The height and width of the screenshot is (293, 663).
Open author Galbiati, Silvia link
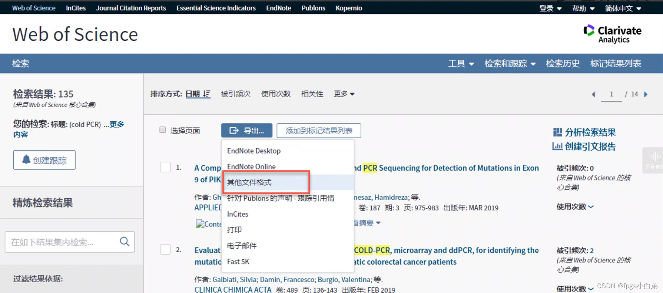234,280
